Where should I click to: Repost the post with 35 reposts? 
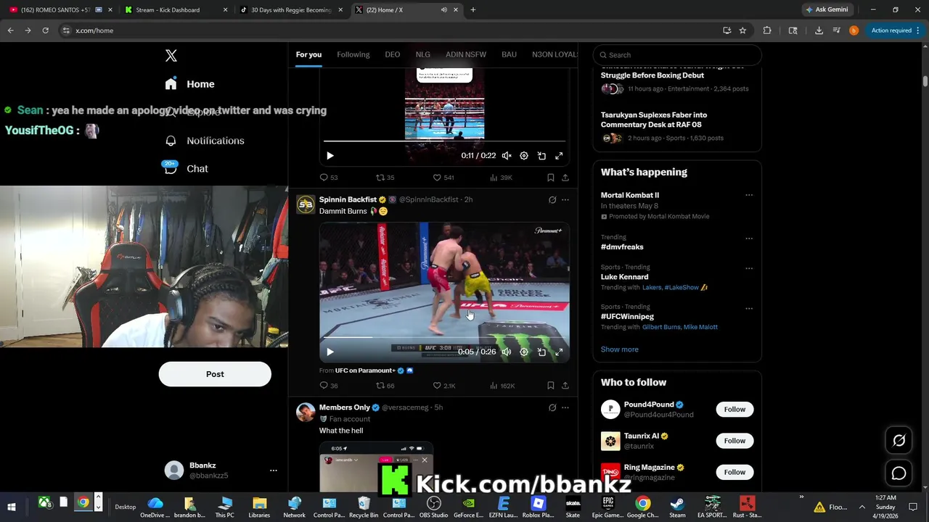click(385, 178)
